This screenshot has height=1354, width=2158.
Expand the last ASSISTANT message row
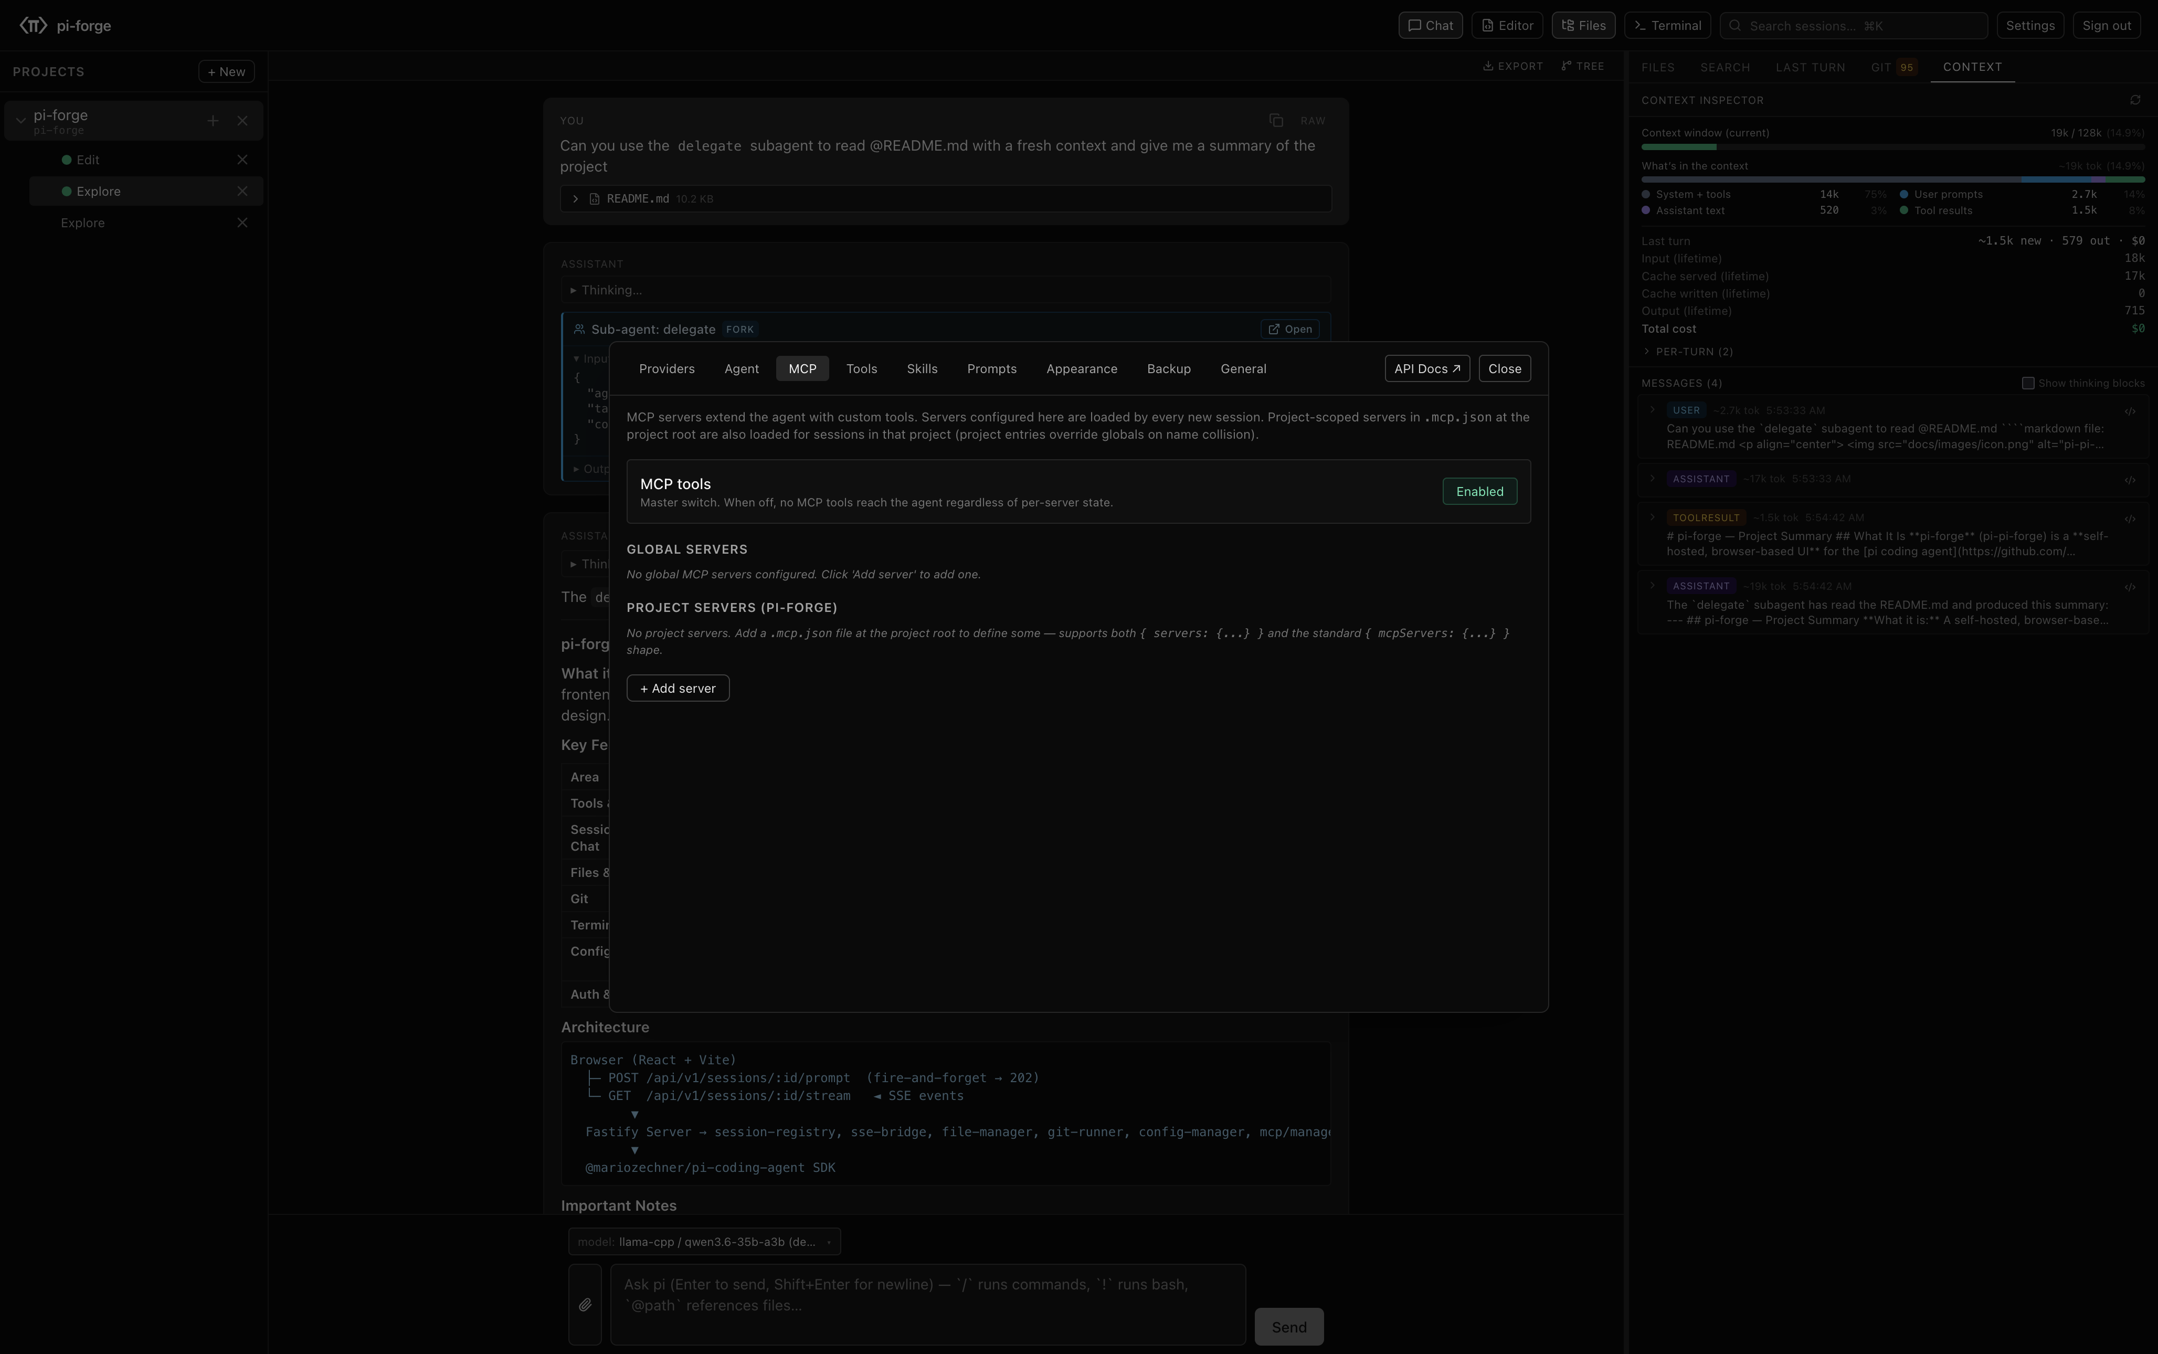[x=1653, y=586]
